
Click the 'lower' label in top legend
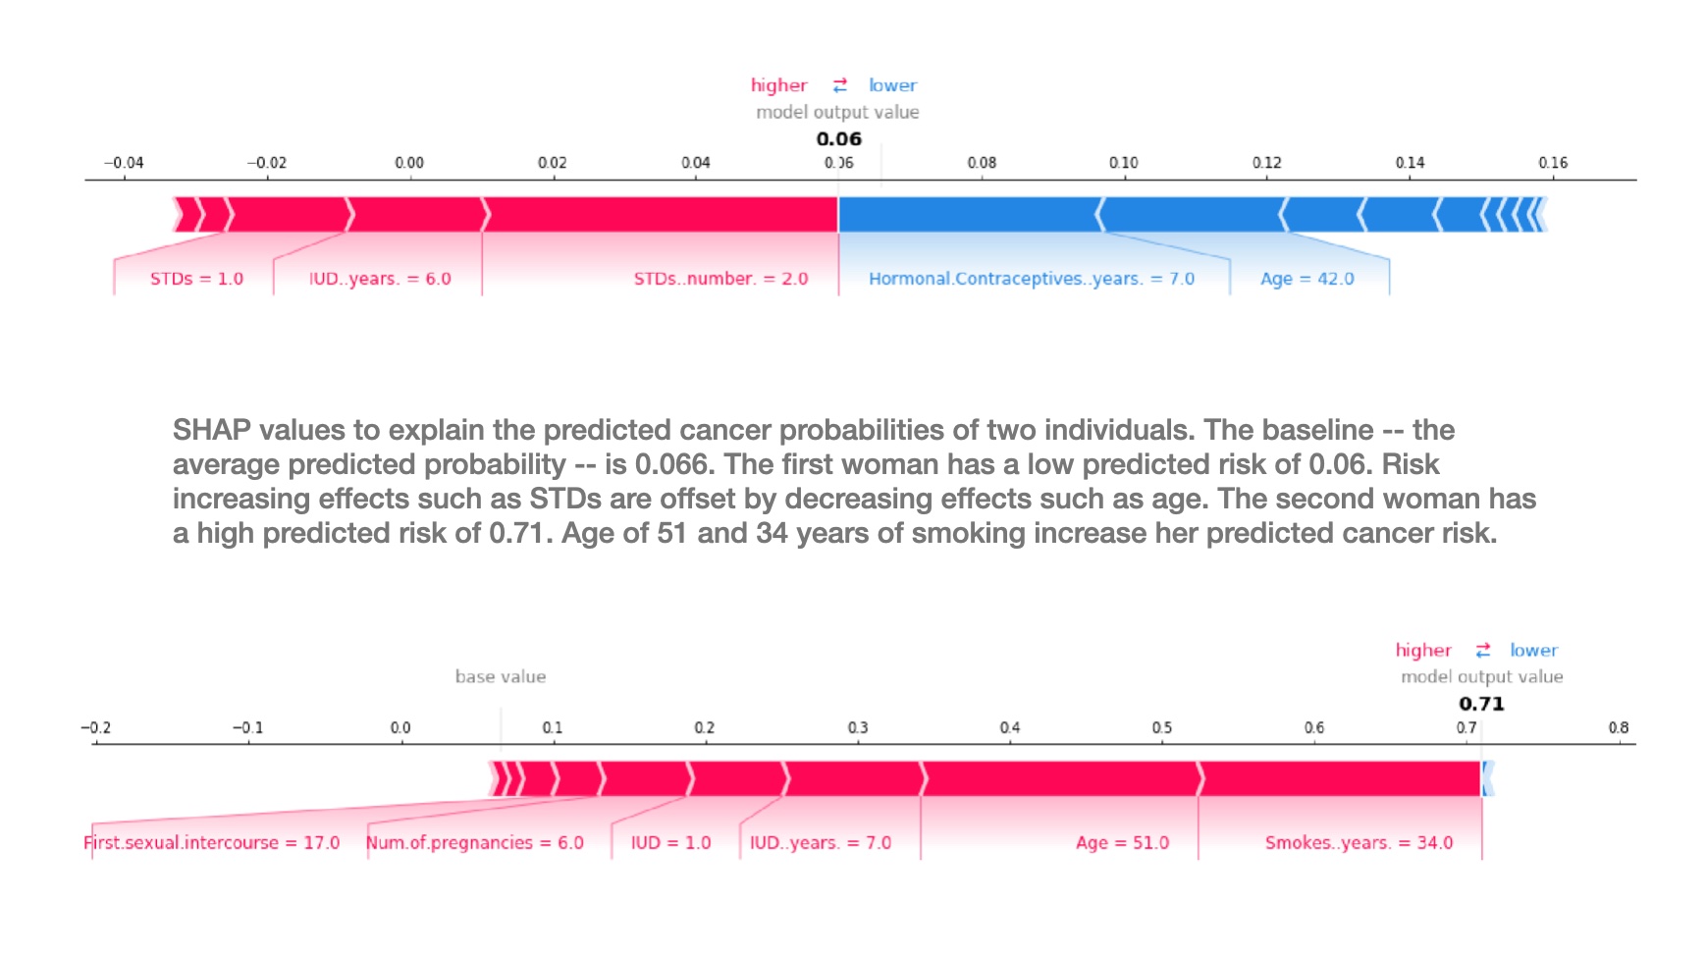click(892, 85)
